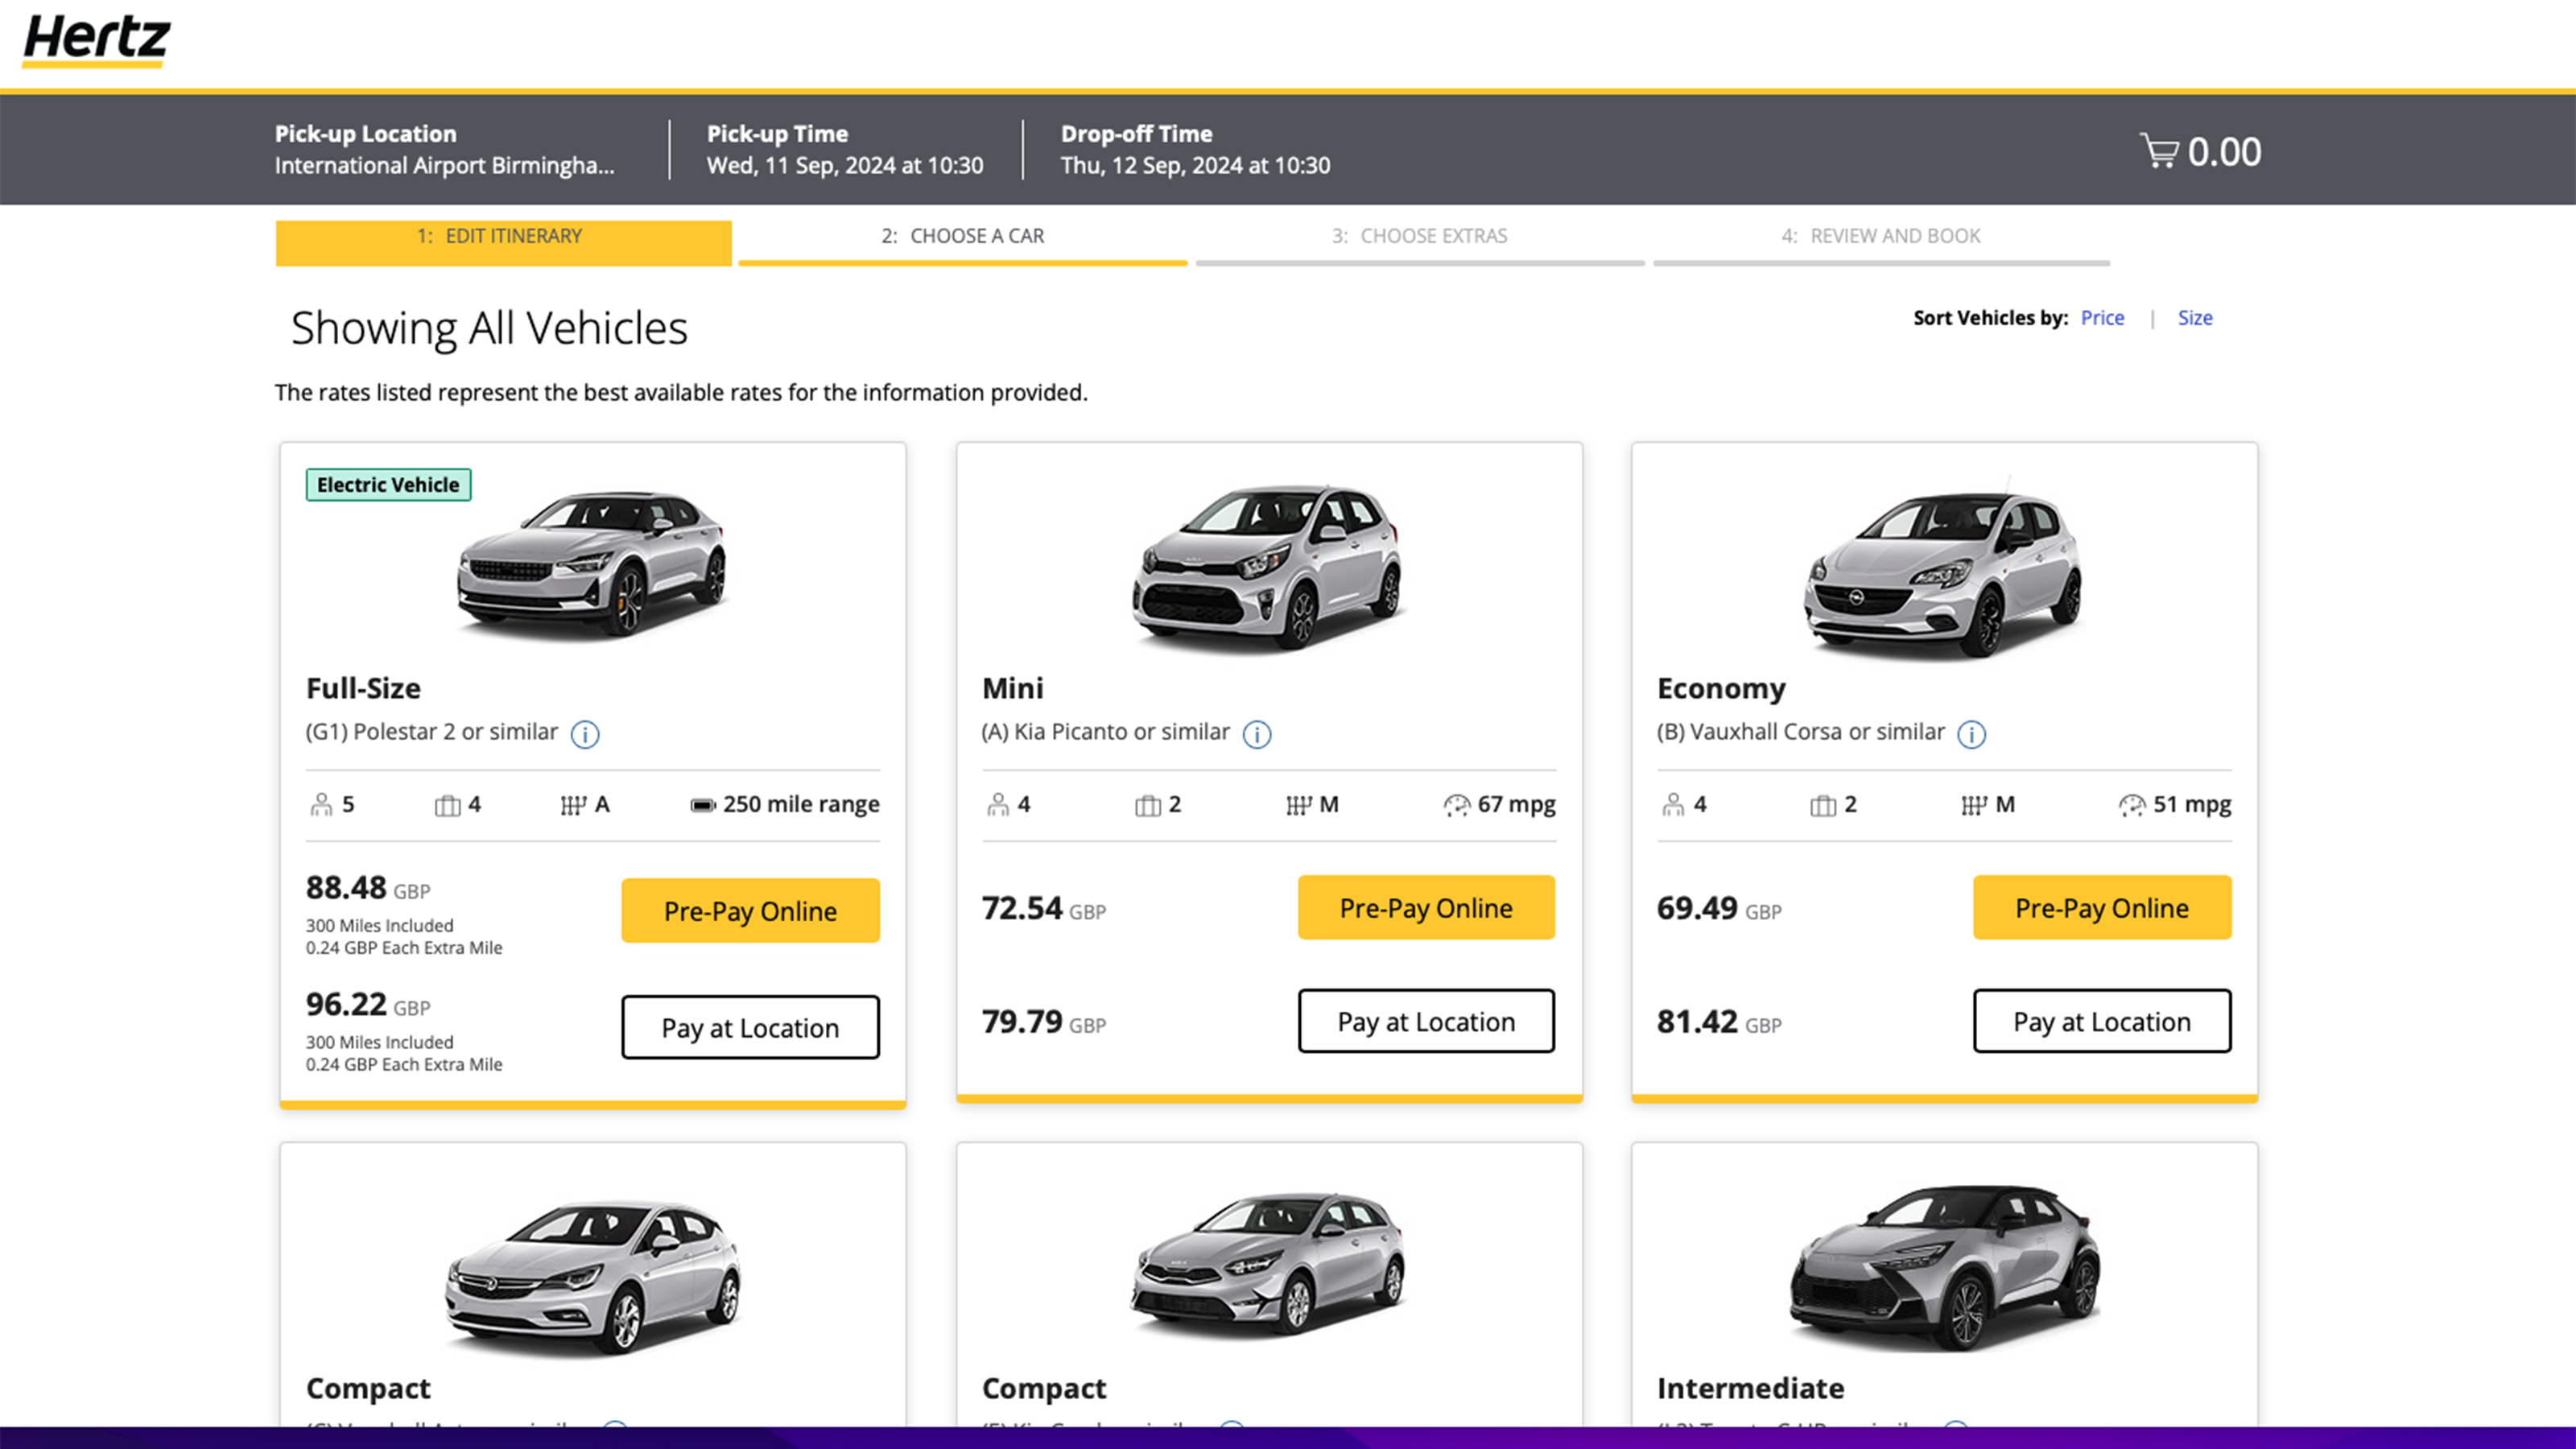Click the Intermediate car image

click(1944, 1268)
